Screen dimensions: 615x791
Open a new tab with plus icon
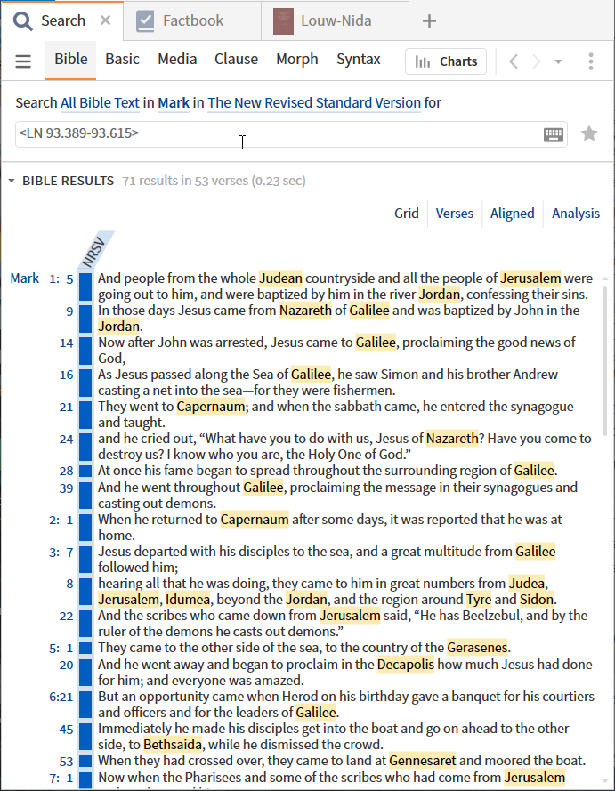point(429,21)
